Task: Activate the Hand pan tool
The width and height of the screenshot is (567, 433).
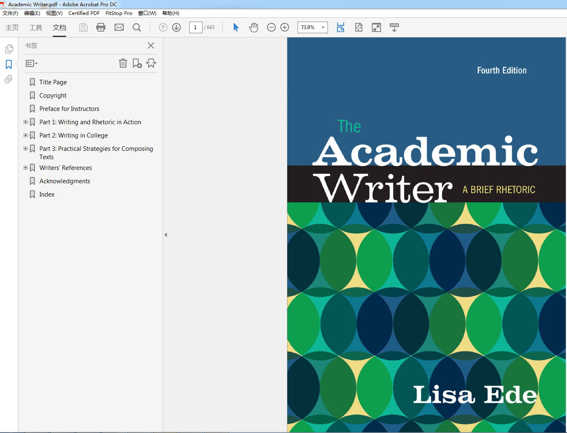Action: [254, 27]
